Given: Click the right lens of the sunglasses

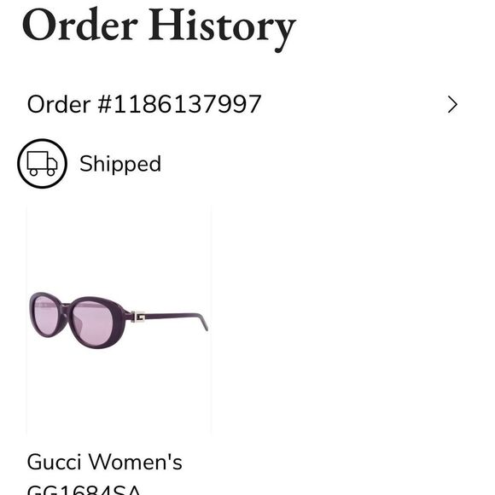Looking at the screenshot, I should pos(92,323).
